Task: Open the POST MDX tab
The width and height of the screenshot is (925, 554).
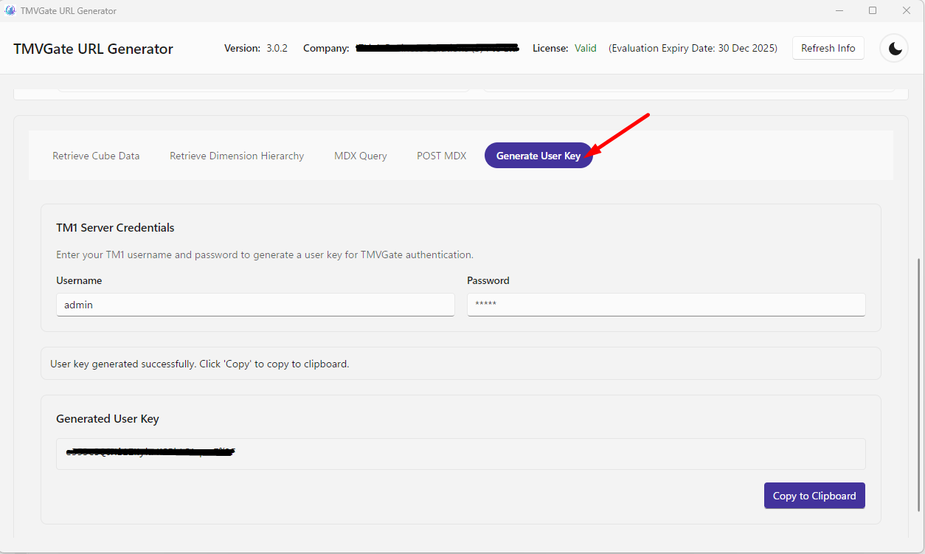Action: [x=442, y=156]
